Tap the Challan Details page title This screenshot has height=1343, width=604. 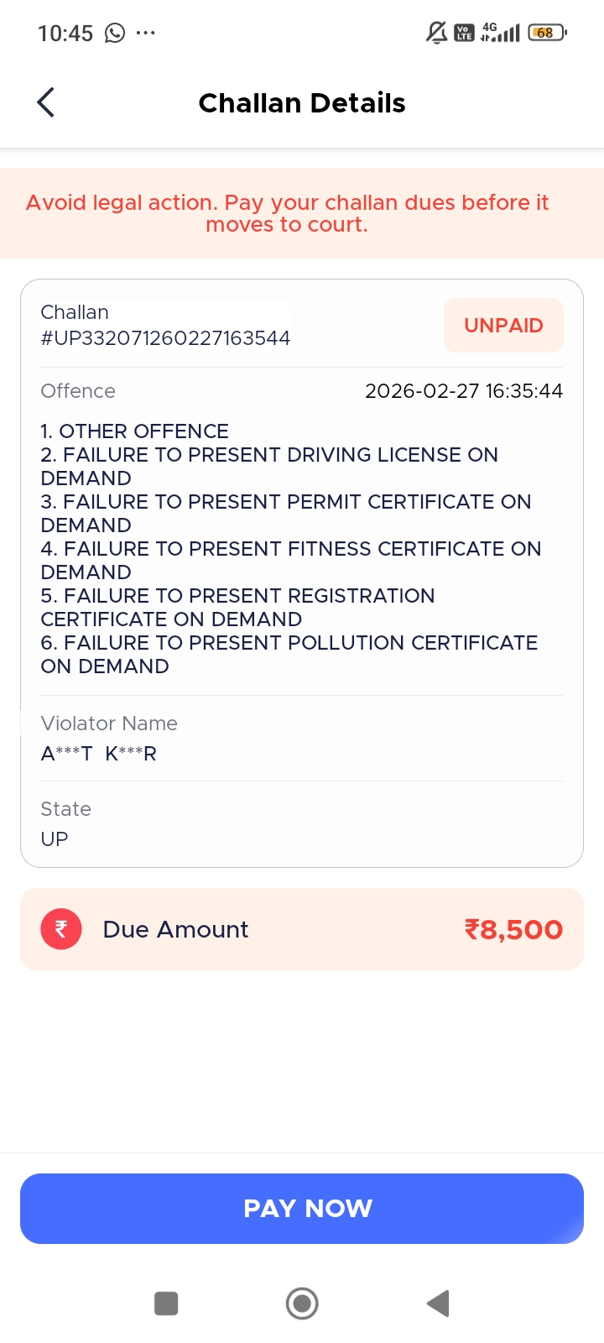coord(302,102)
